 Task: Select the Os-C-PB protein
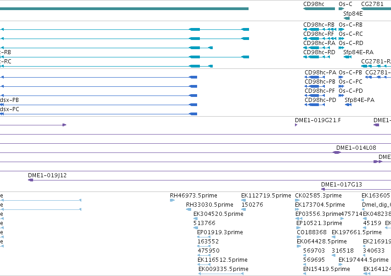(341, 77)
